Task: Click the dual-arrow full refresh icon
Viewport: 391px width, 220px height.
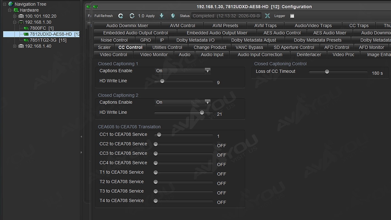Action: (x=132, y=16)
